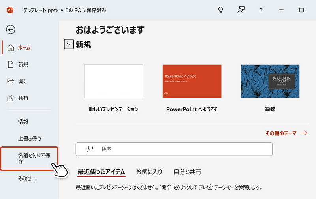Minimize the PowerPoint window
316x199 pixels.
click(281, 10)
